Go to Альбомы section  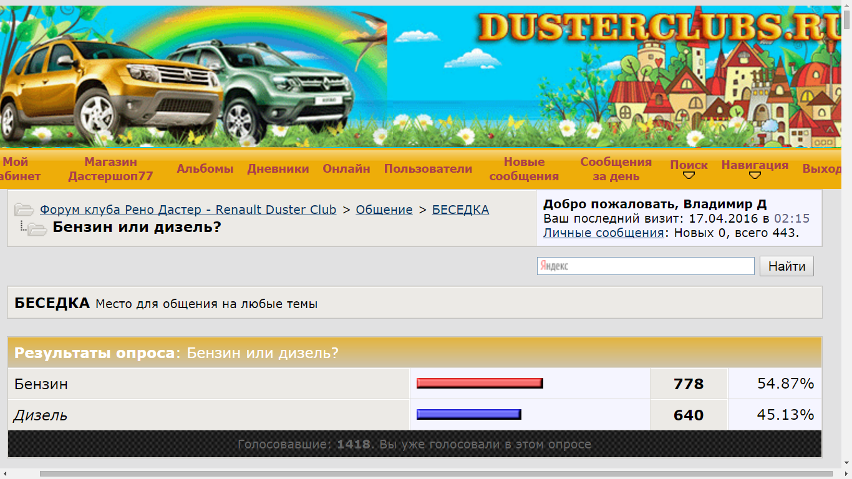click(205, 169)
